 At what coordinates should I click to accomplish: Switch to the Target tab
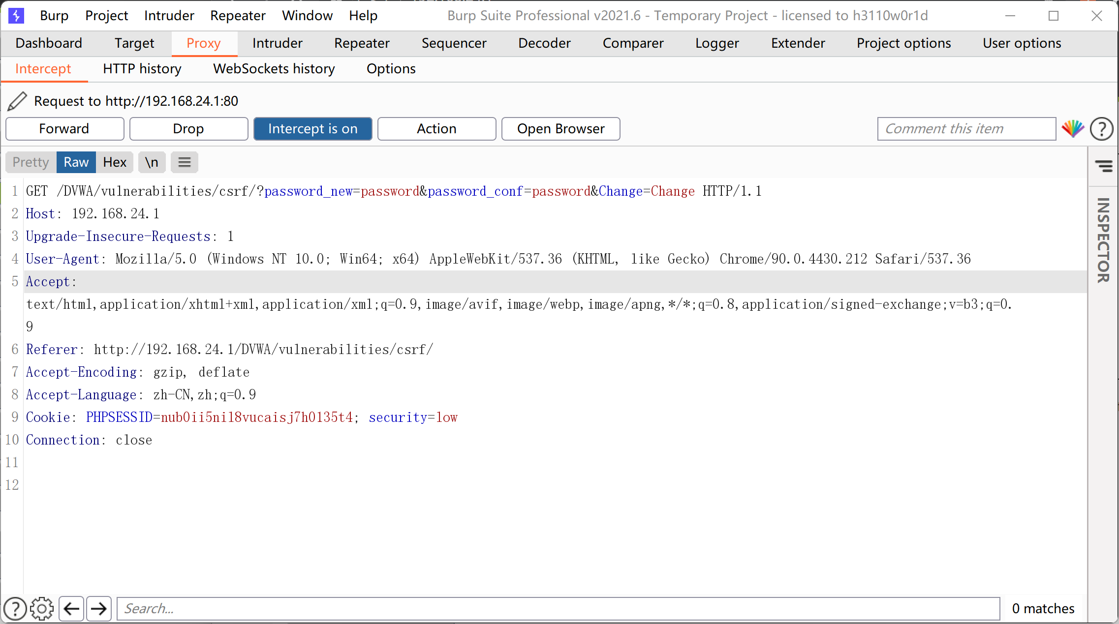[134, 43]
